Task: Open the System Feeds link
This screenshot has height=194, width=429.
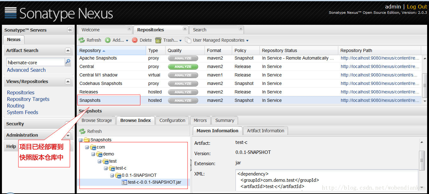Action: [x=23, y=112]
